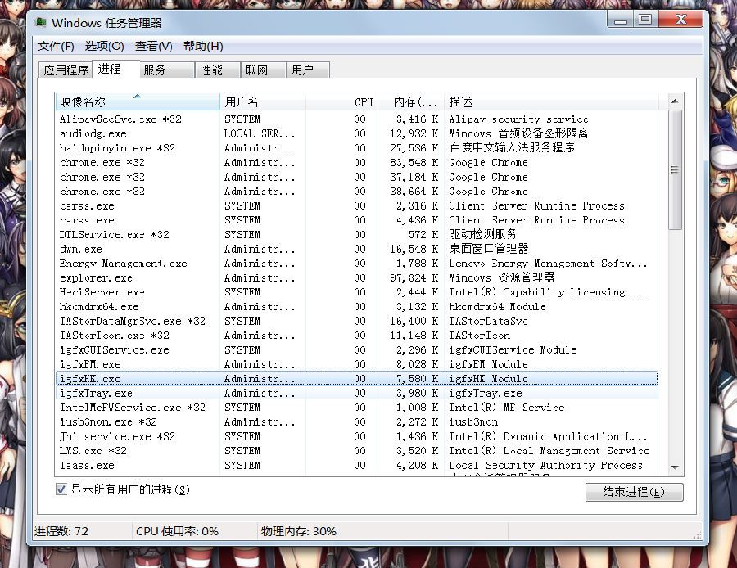Switch to the 用户 tab
This screenshot has height=568, width=737.
pos(307,70)
